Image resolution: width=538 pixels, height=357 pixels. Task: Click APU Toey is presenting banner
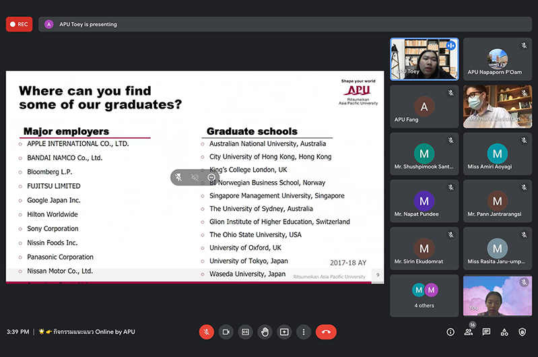pos(285,24)
